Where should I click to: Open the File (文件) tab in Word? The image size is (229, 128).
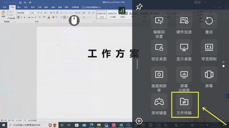[5, 7]
